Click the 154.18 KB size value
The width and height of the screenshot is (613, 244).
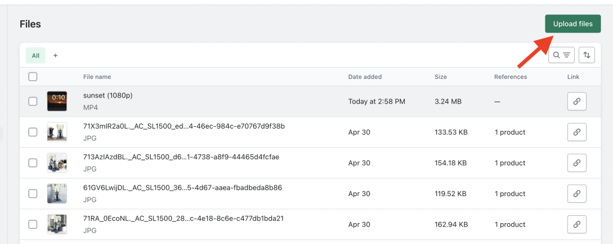(x=450, y=163)
